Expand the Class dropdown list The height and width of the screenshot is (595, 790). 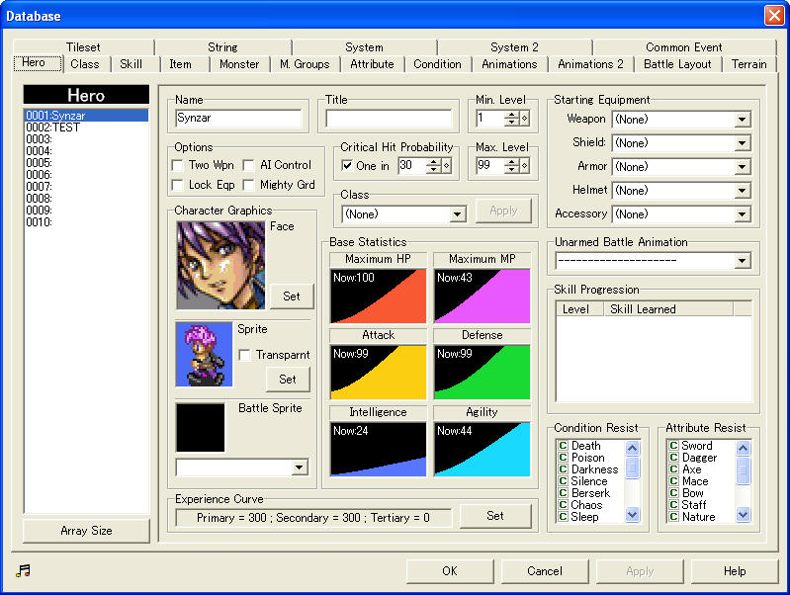(457, 214)
